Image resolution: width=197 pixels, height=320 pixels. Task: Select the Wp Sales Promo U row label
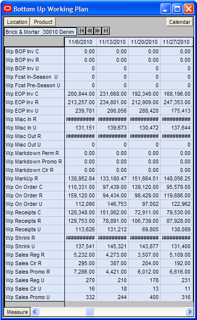pyautogui.click(x=34, y=297)
